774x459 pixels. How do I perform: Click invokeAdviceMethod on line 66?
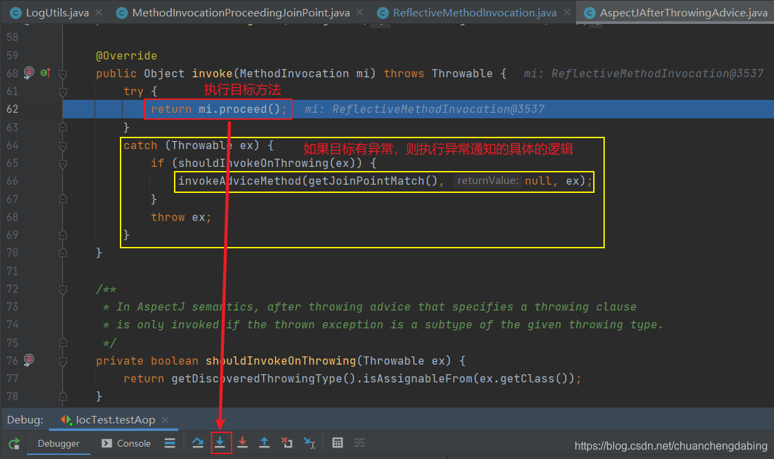[x=240, y=181]
